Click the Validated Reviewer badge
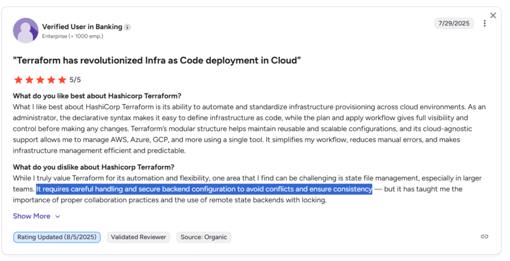The height and width of the screenshot is (261, 510). [x=138, y=237]
